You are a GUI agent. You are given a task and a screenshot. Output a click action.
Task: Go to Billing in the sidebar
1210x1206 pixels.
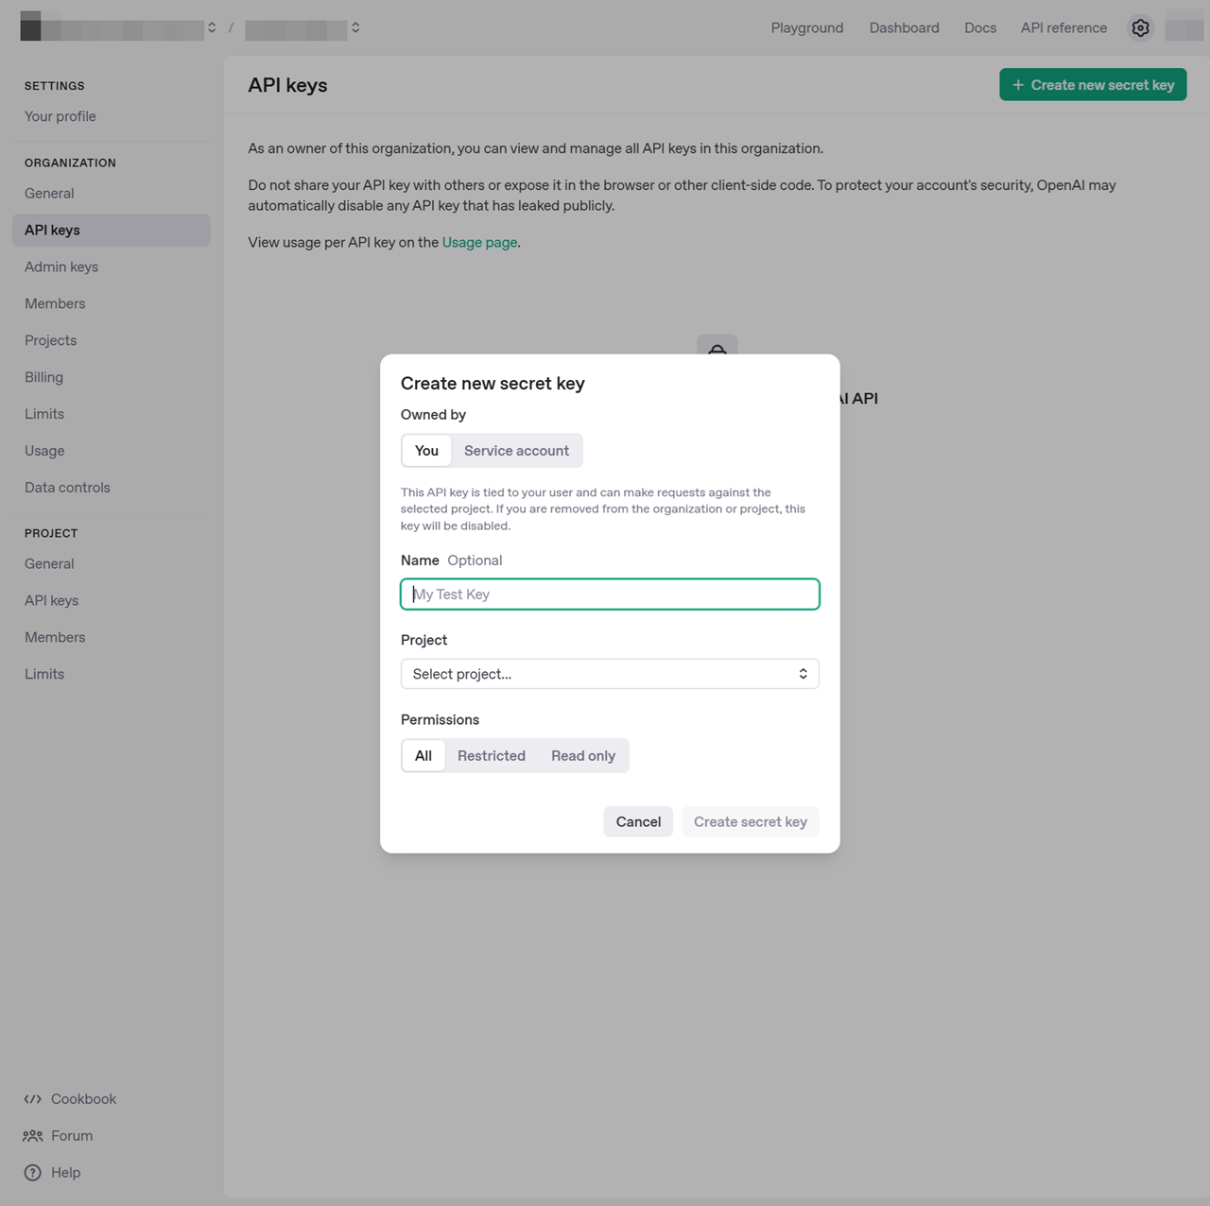click(43, 377)
